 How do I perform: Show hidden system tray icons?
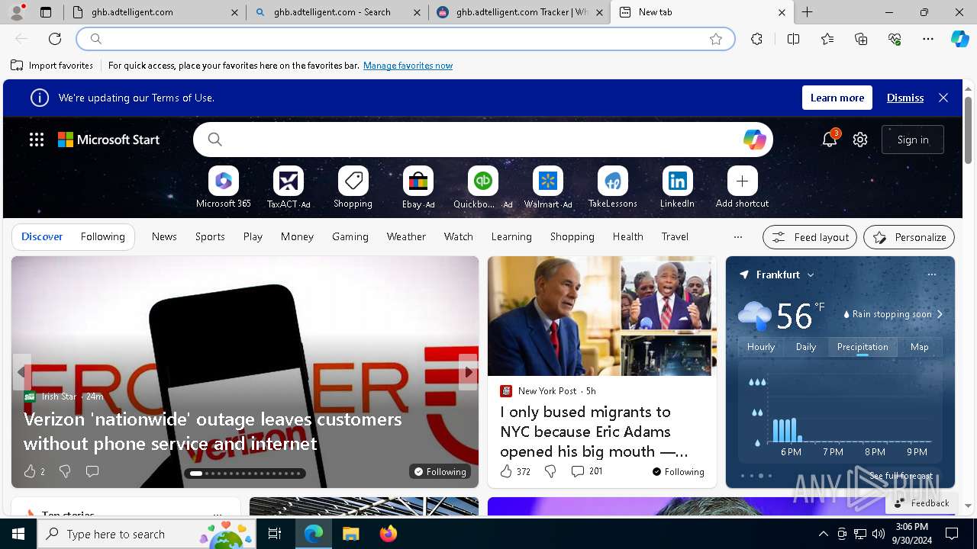823,534
